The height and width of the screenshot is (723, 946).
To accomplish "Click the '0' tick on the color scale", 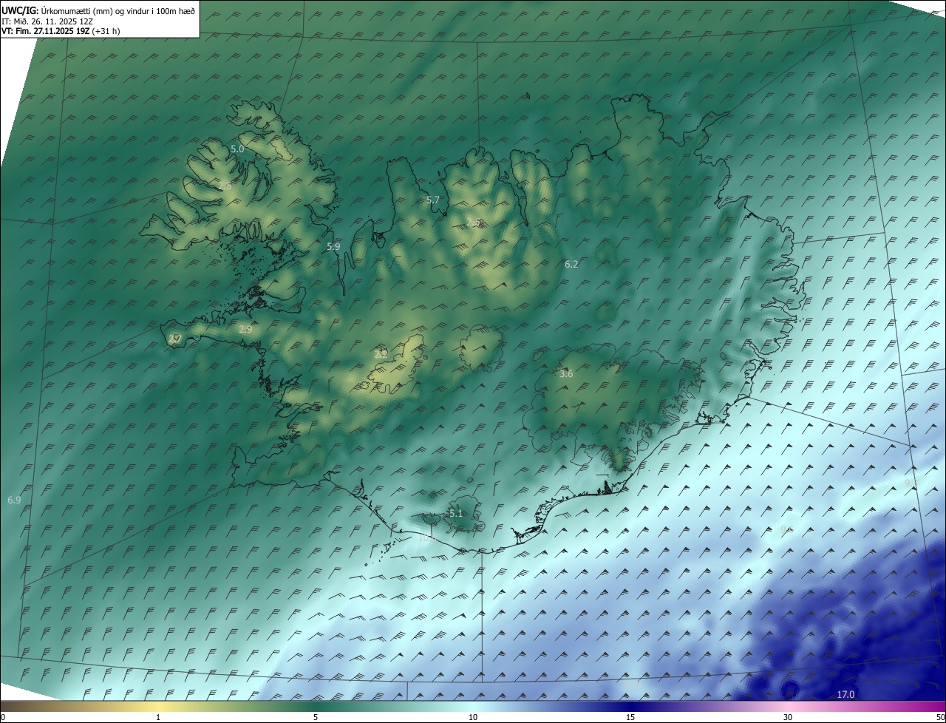I will tap(3, 718).
